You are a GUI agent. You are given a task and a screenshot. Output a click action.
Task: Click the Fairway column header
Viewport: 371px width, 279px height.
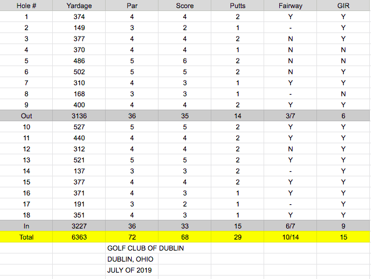coord(290,7)
